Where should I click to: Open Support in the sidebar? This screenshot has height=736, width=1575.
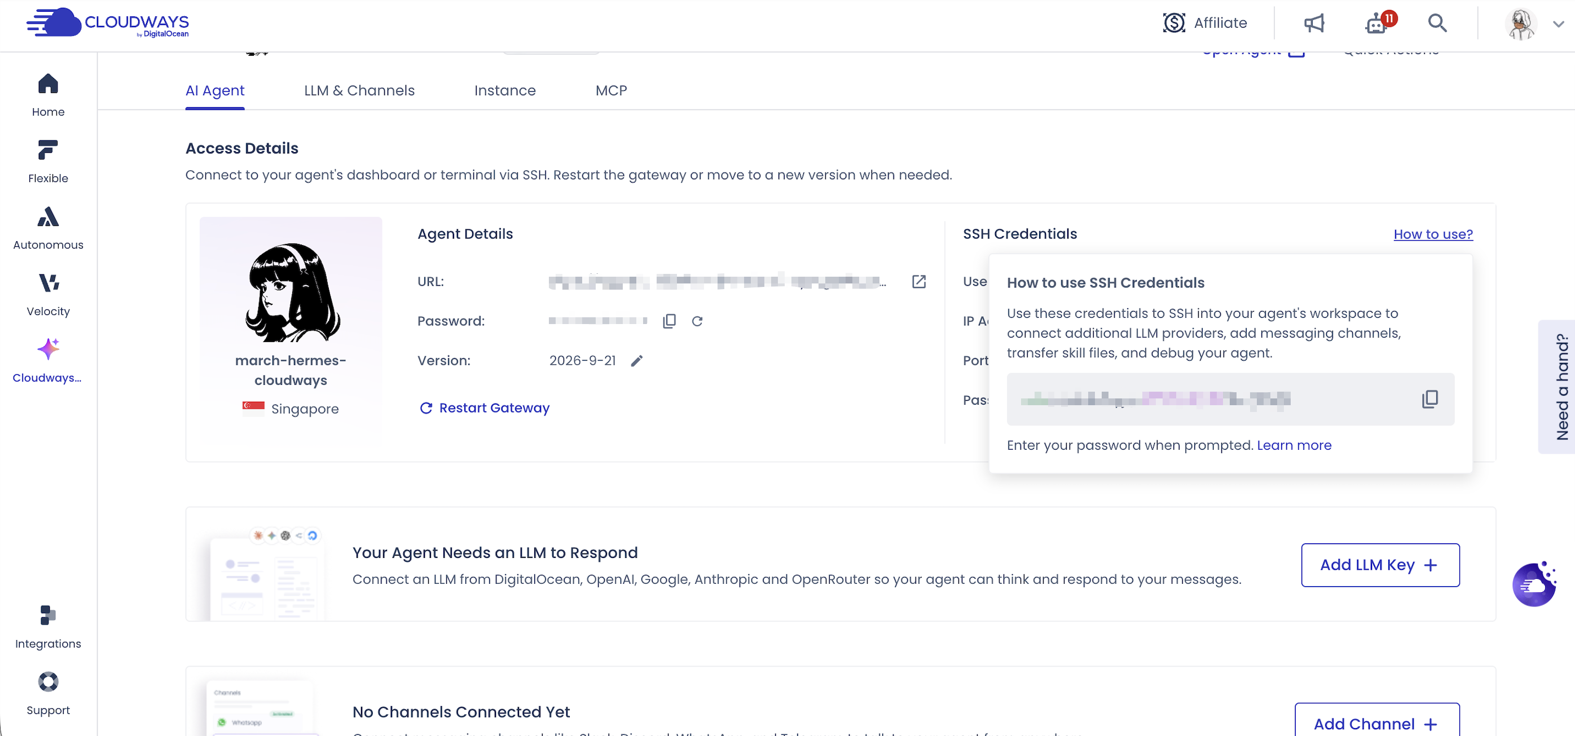[x=48, y=694]
